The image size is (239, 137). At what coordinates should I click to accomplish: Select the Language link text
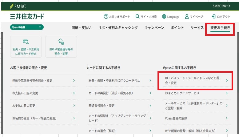coord(173,17)
